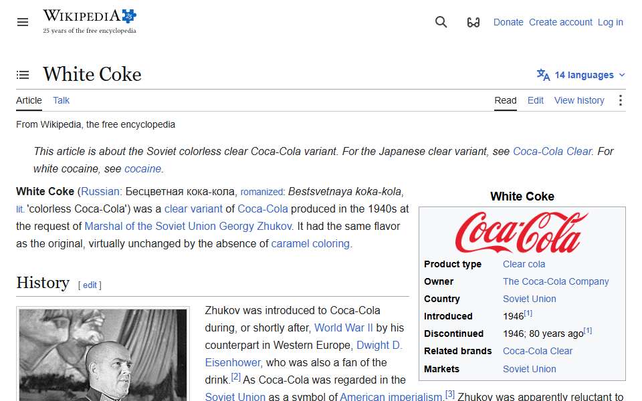
Task: Open the Russian language link
Action: click(x=100, y=192)
